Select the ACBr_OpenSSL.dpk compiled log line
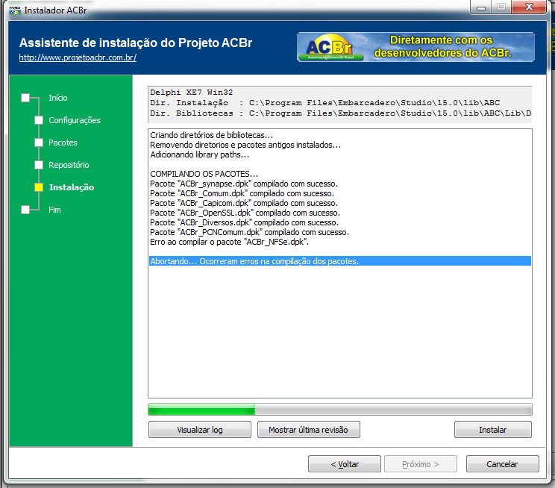Viewport: 555px width, 488px height. [245, 213]
